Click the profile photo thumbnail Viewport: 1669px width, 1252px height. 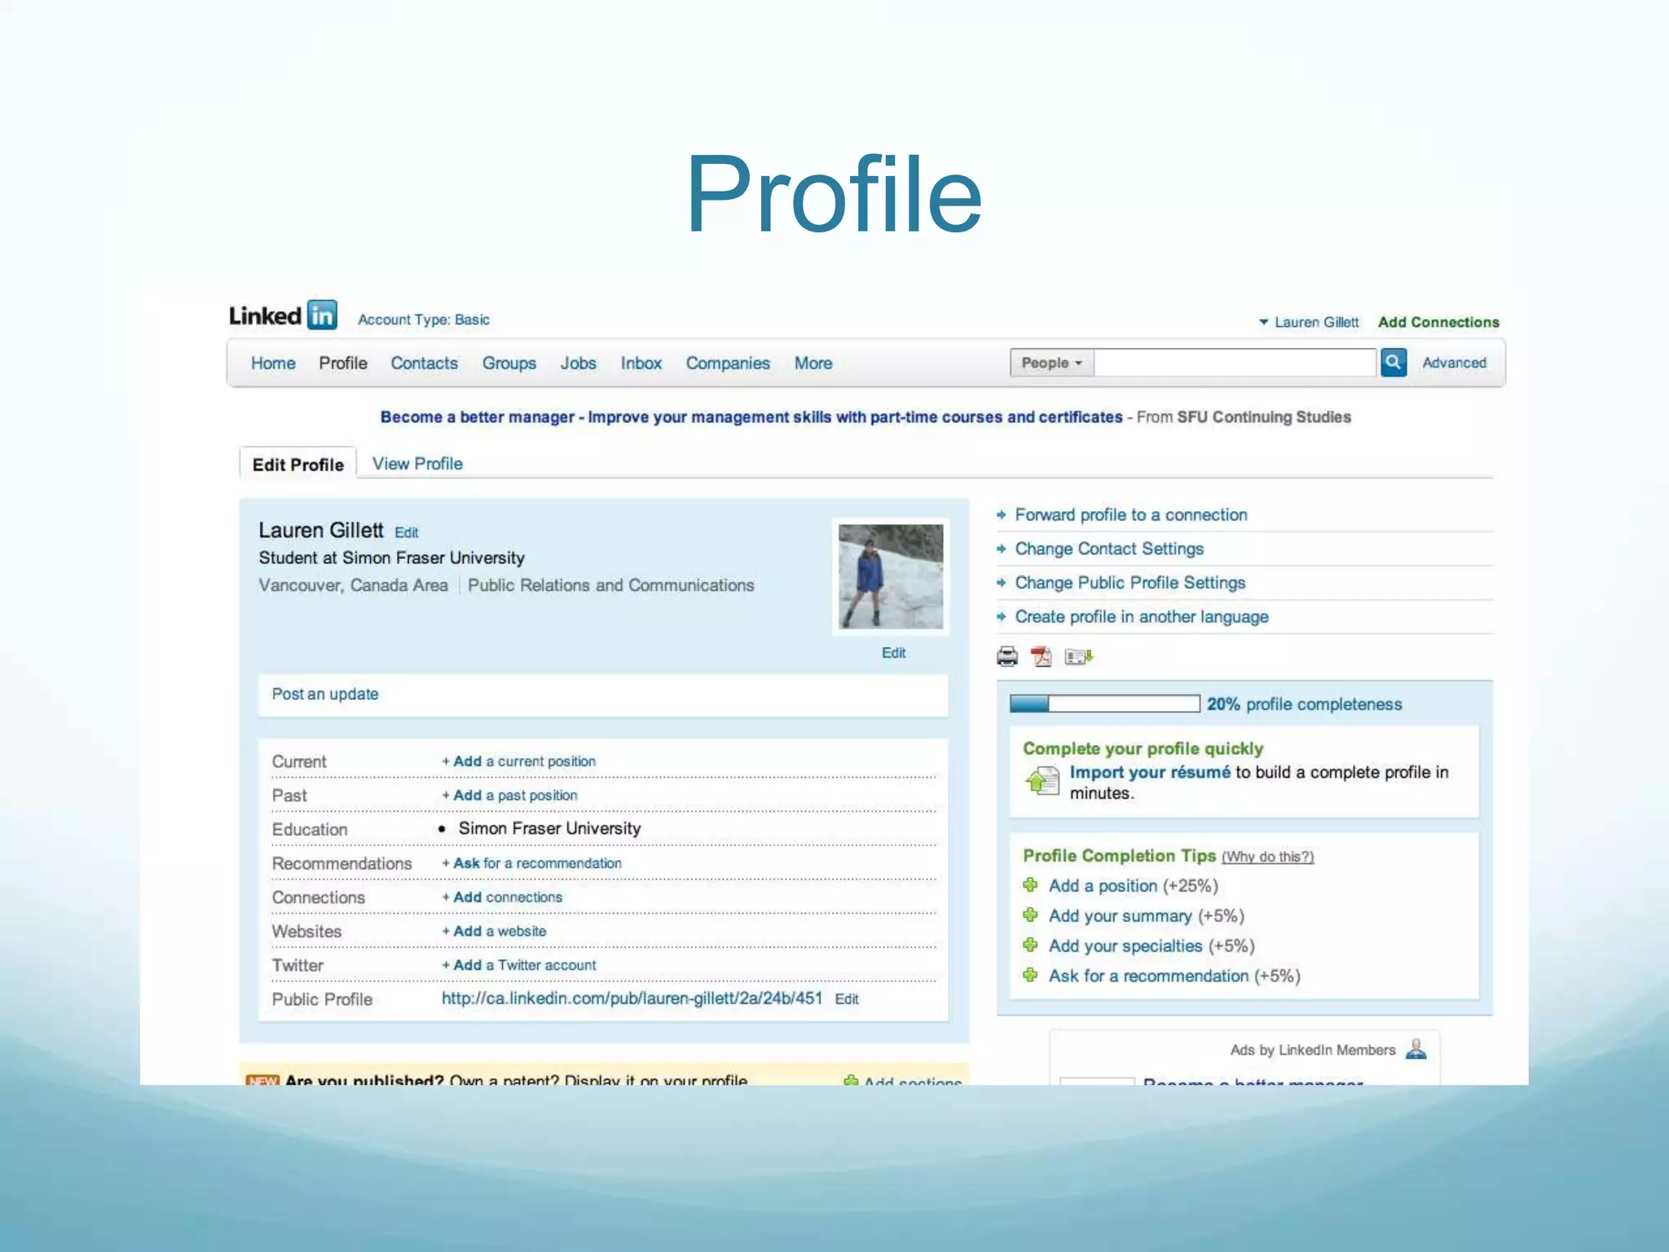coord(891,576)
